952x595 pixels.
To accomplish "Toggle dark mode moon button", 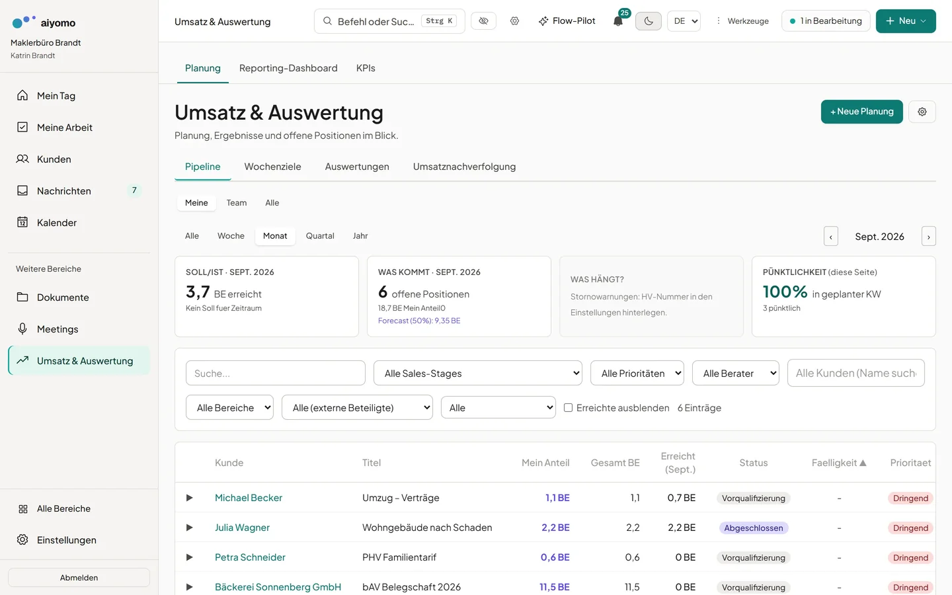I will pos(649,21).
